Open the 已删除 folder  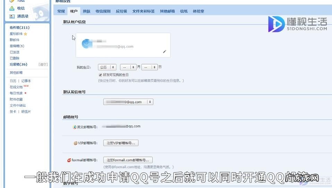tap(15, 58)
